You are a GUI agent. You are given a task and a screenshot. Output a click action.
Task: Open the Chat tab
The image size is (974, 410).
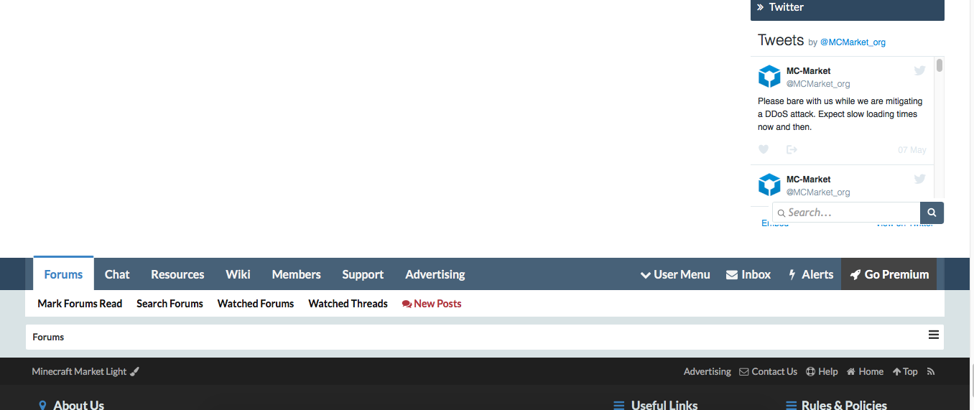pyautogui.click(x=117, y=274)
